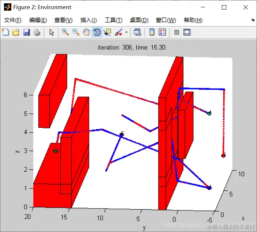
Task: Click the z axis label
Action: pos(18,151)
